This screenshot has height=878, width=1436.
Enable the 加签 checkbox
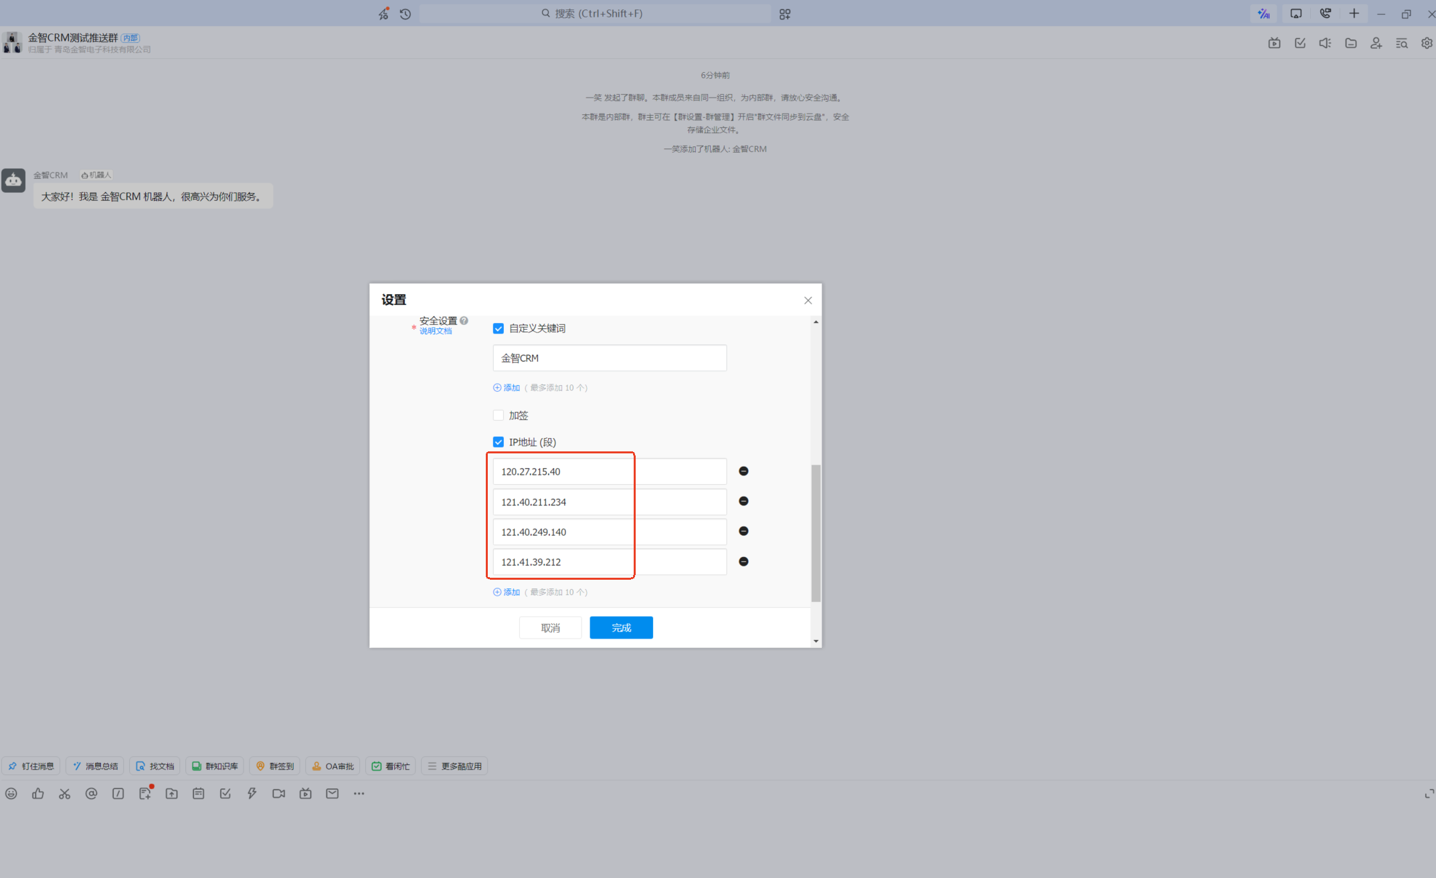(498, 415)
